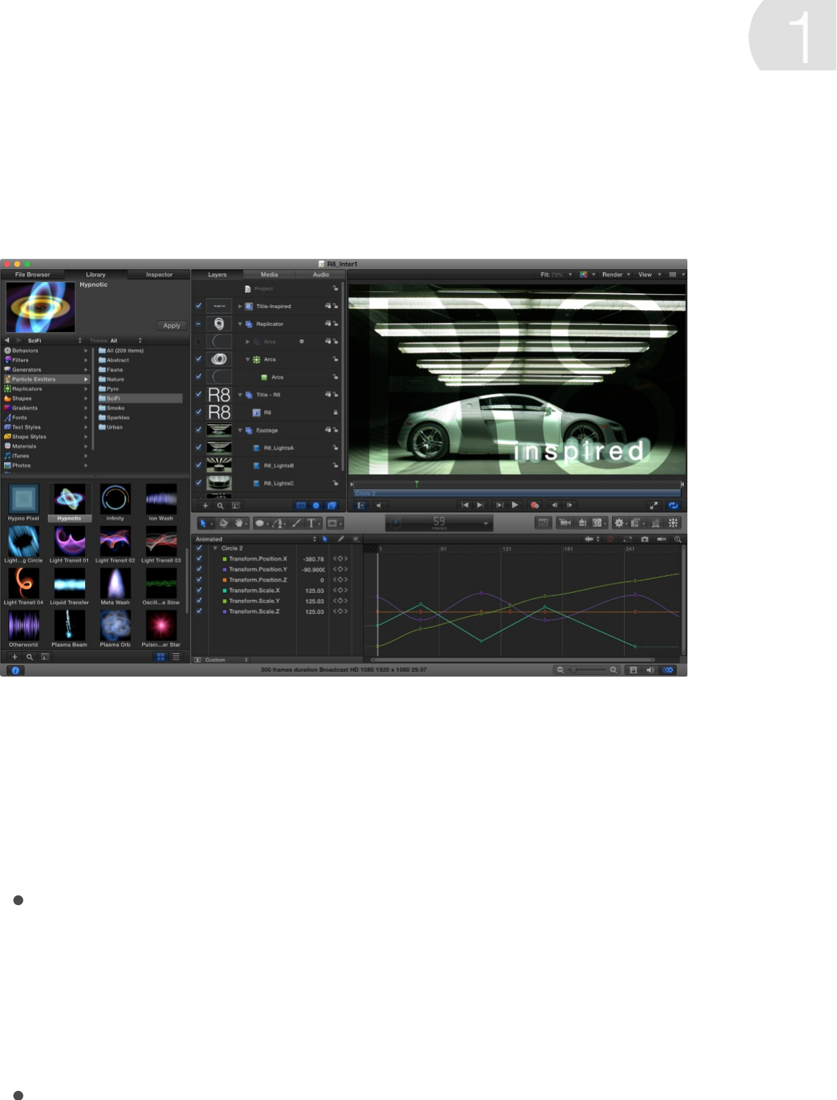The image size is (837, 1100).
Task: Add new group plus button in Layers
Action: (205, 506)
